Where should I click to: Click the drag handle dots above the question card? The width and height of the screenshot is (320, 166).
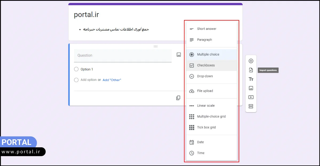tap(155, 46)
